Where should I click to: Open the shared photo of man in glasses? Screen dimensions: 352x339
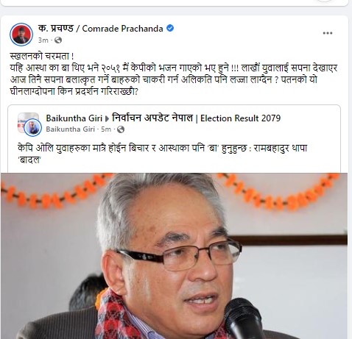coord(174,256)
